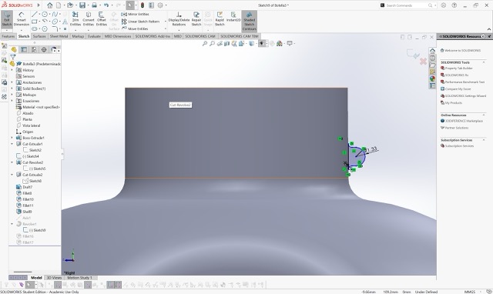Open the Markup tab
This screenshot has width=493, height=294.
tap(78, 36)
